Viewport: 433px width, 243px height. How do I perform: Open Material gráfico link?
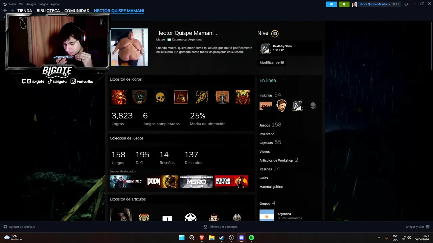click(271, 187)
